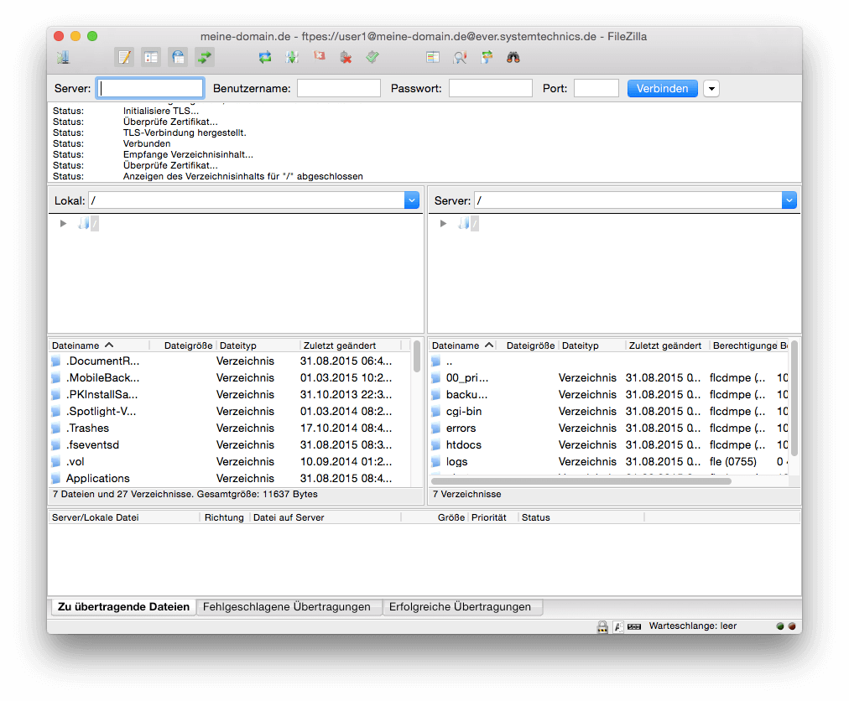Viewport: 849px width, 701px height.
Task: Select the remote 00_pri... folder
Action: pos(608,378)
